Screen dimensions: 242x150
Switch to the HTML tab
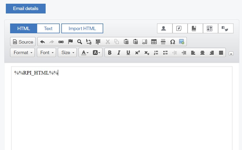tap(23, 28)
